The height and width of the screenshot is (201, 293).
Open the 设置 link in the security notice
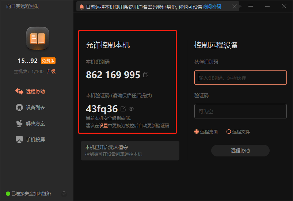103,125
